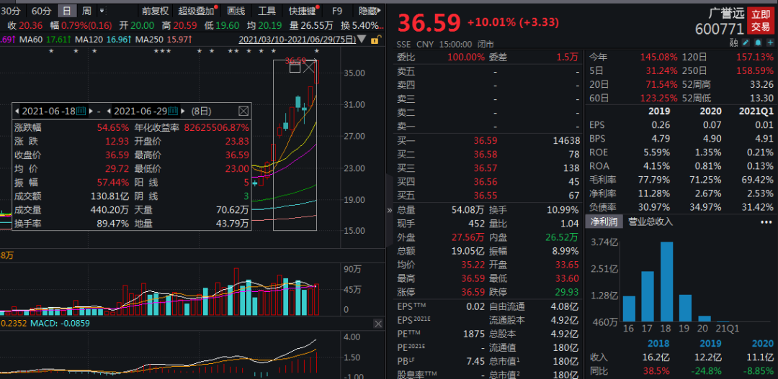Open 超级叠加 overlay tool
Image resolution: width=778 pixels, height=379 pixels.
pyautogui.click(x=196, y=10)
